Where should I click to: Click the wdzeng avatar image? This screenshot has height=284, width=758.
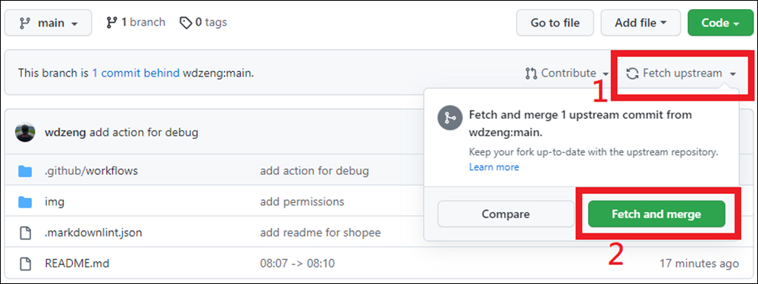coord(25,133)
